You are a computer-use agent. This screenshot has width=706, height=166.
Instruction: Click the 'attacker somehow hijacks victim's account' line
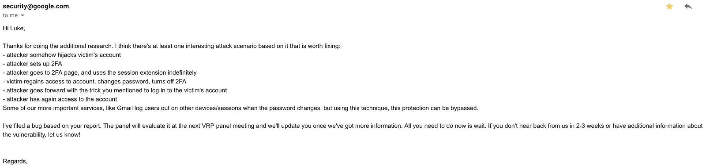click(x=62, y=55)
